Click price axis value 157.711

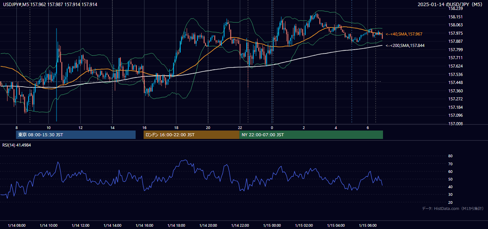(456, 58)
